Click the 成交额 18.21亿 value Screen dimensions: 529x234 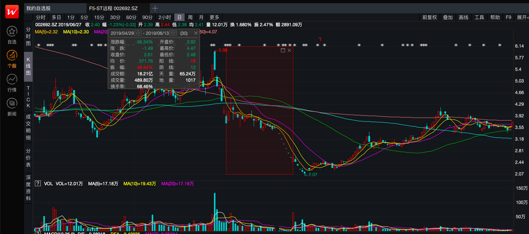(x=145, y=74)
